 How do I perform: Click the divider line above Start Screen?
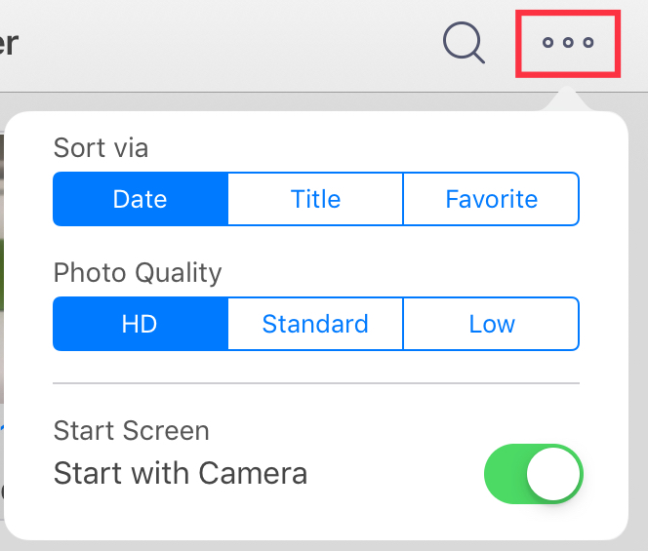pos(316,383)
